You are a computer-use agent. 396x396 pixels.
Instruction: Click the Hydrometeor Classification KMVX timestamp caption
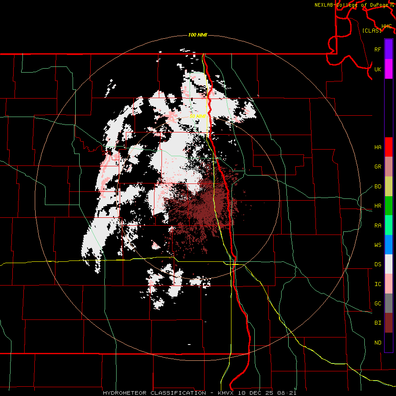[200, 393]
